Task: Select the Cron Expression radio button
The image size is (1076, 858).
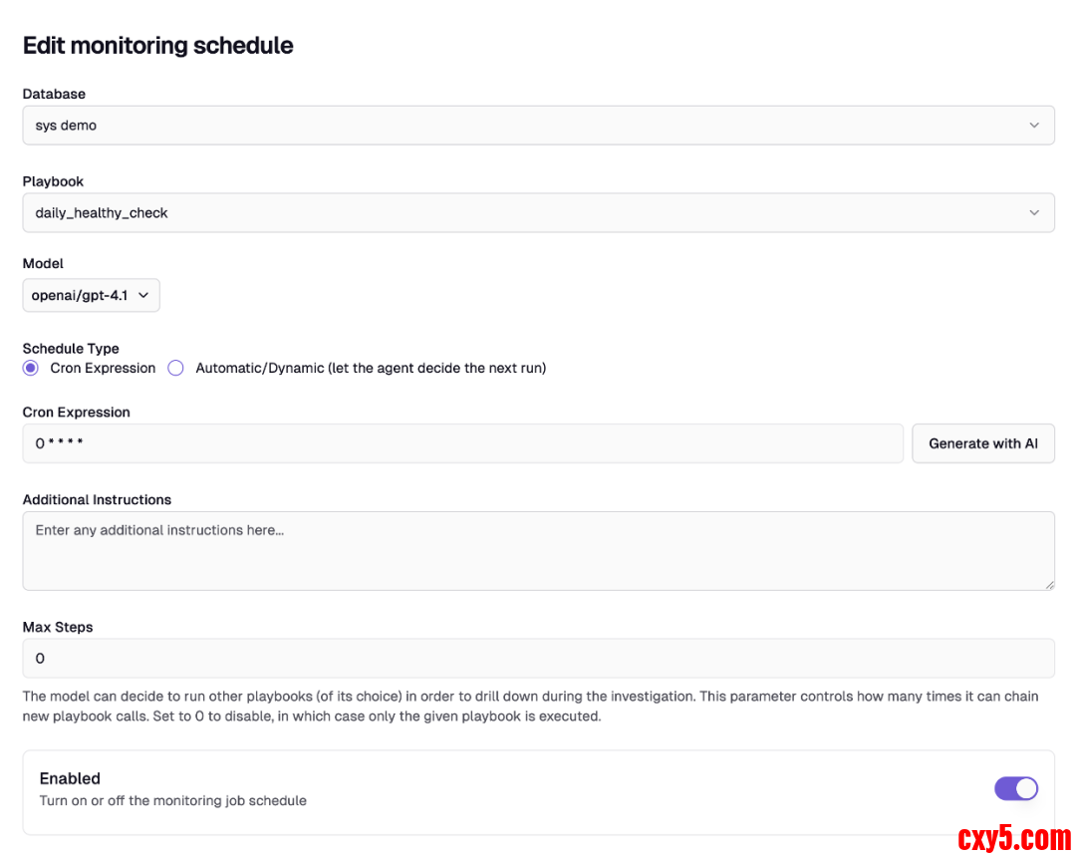Action: (x=31, y=368)
